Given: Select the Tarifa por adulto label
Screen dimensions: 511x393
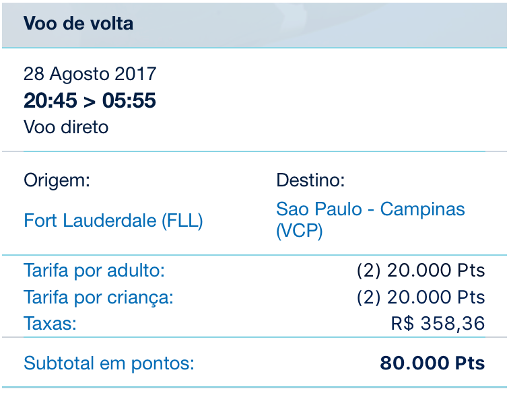Looking at the screenshot, I should [94, 271].
